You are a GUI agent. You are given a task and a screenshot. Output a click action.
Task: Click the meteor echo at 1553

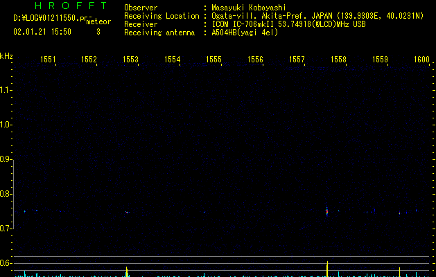127,212
